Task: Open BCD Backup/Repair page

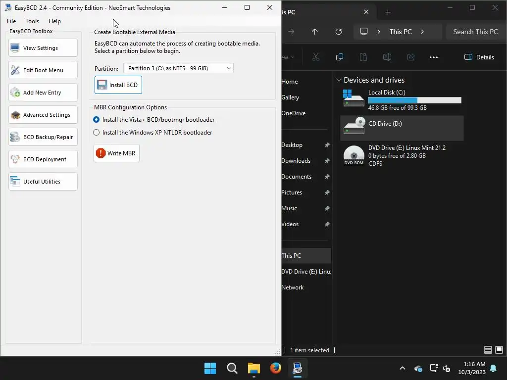Action: [x=43, y=137]
